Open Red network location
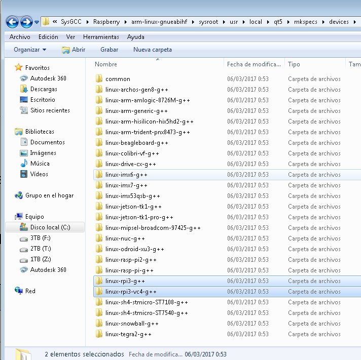The width and height of the screenshot is (361, 360). (30, 291)
